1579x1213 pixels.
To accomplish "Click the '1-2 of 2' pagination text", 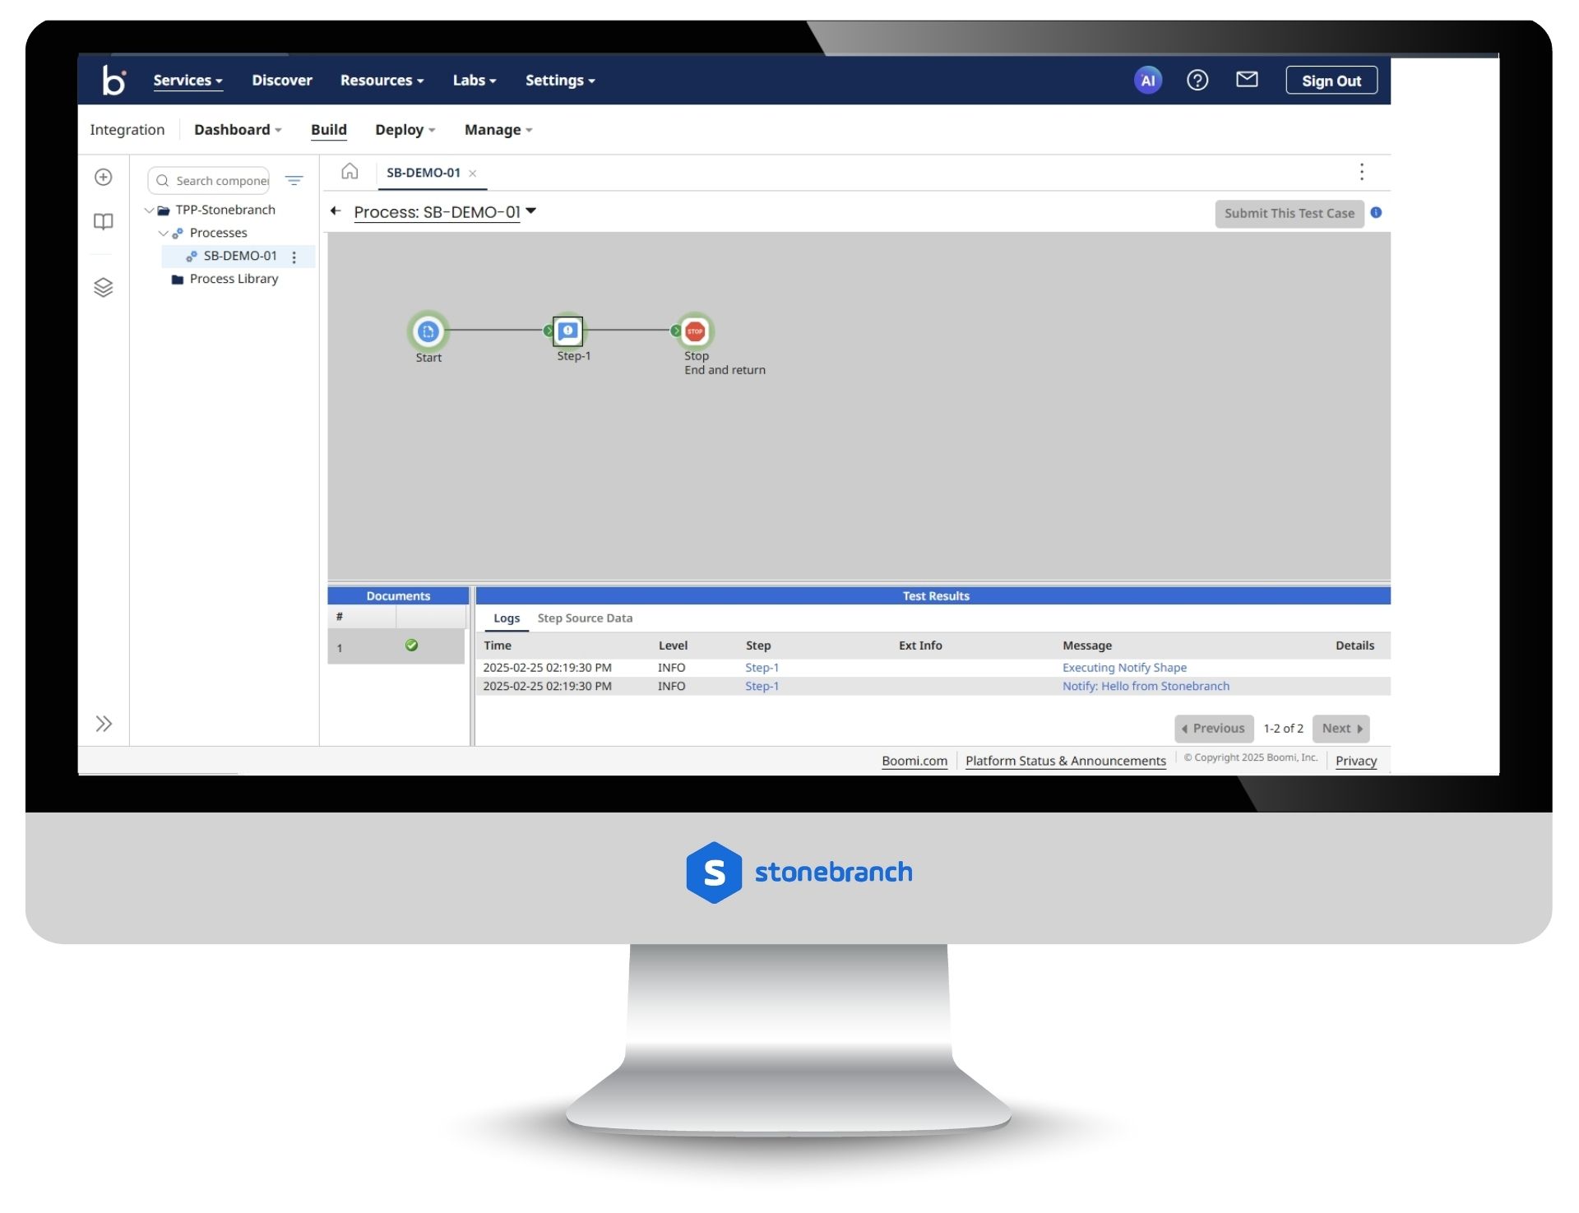I will coord(1283,729).
